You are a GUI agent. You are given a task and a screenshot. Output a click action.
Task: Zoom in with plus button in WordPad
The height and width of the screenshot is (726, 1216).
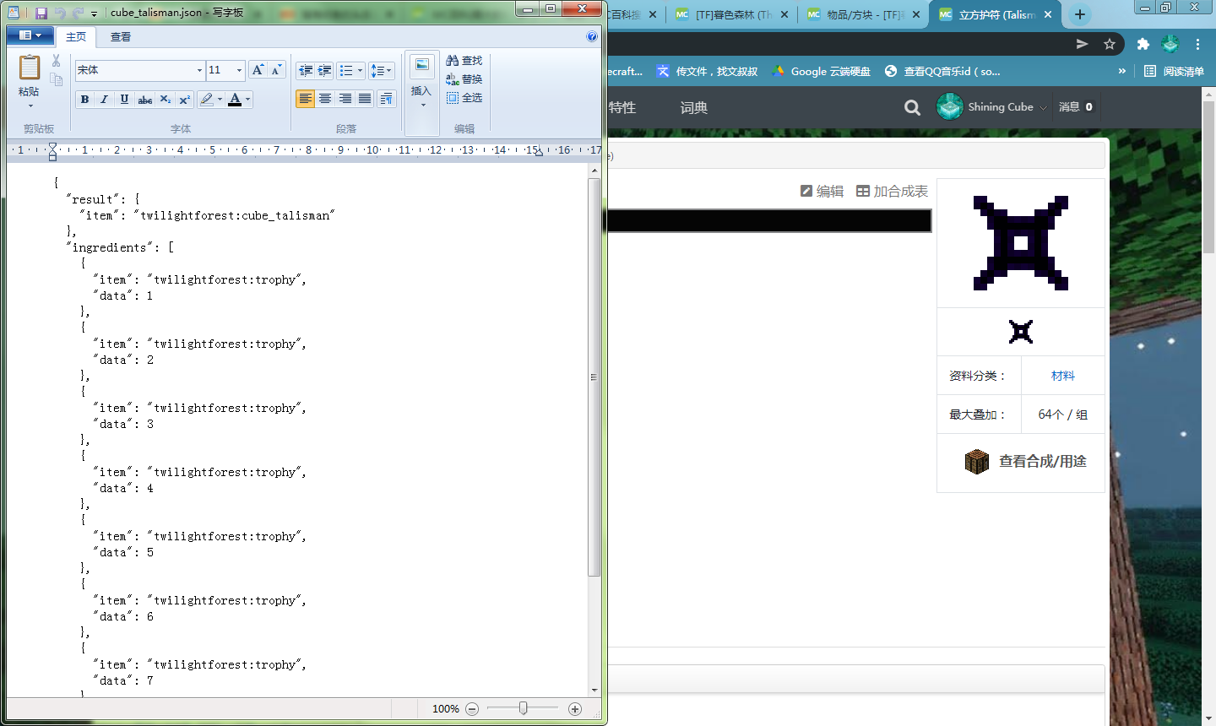(575, 709)
